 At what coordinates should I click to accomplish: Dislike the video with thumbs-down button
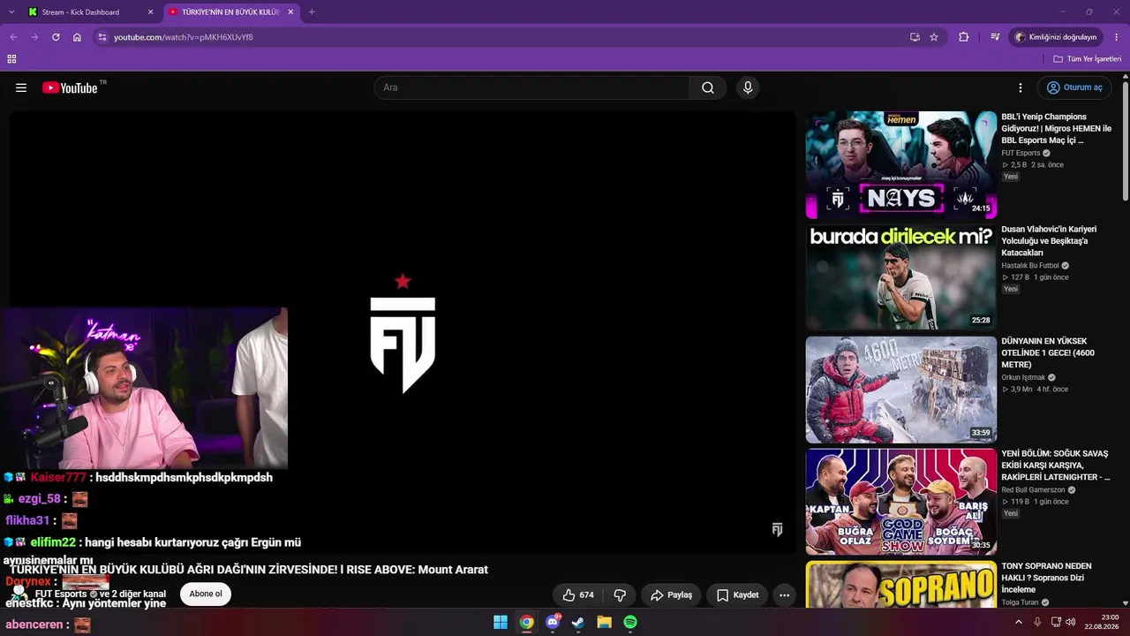tap(620, 595)
